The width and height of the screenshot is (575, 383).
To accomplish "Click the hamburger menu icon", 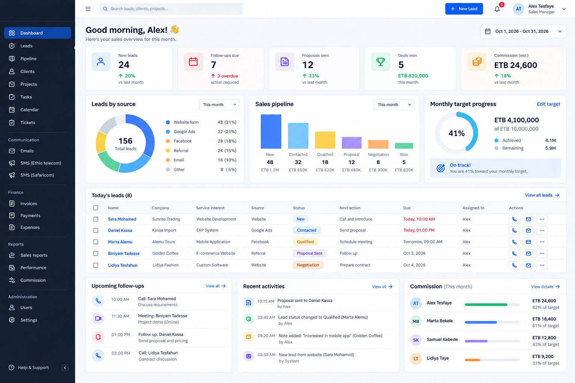I will (88, 9).
